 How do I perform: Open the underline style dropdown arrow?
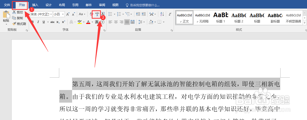48,22
